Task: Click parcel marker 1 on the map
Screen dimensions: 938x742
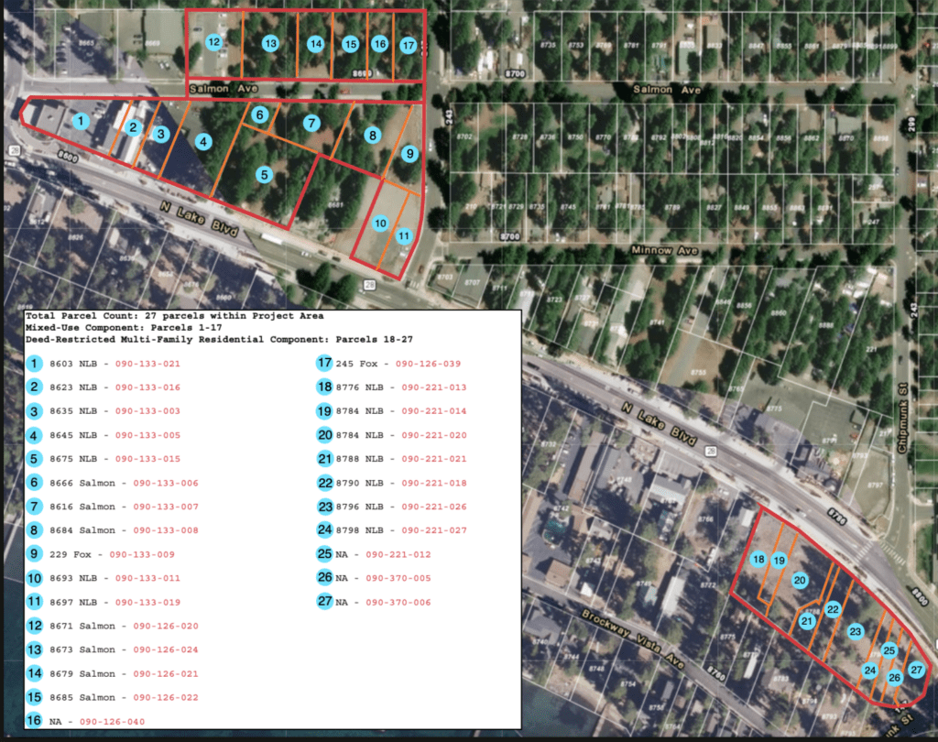Action: [x=81, y=121]
